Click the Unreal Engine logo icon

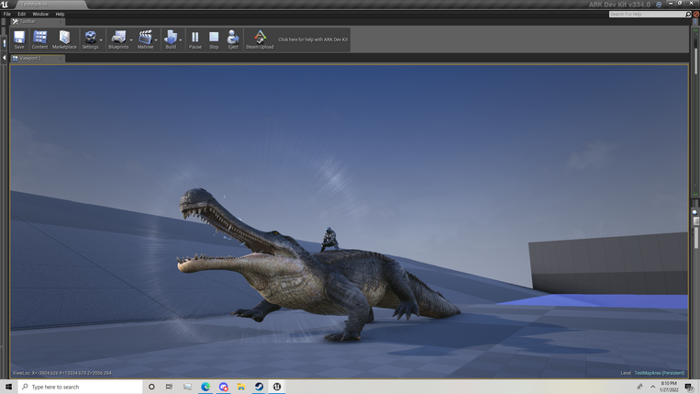pos(5,5)
